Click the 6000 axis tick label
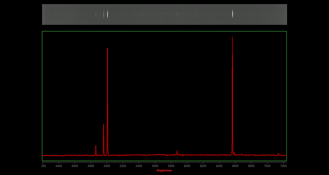This screenshot has height=175, width=329. (187, 166)
